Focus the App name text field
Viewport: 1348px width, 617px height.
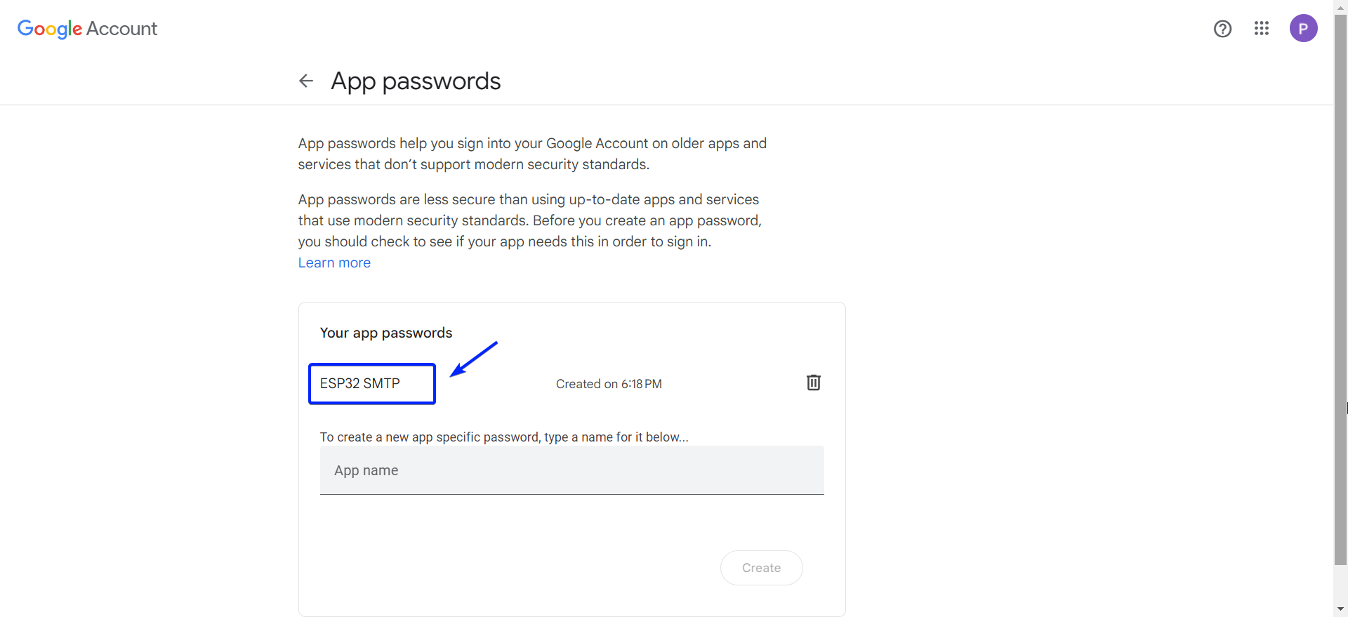pyautogui.click(x=571, y=470)
